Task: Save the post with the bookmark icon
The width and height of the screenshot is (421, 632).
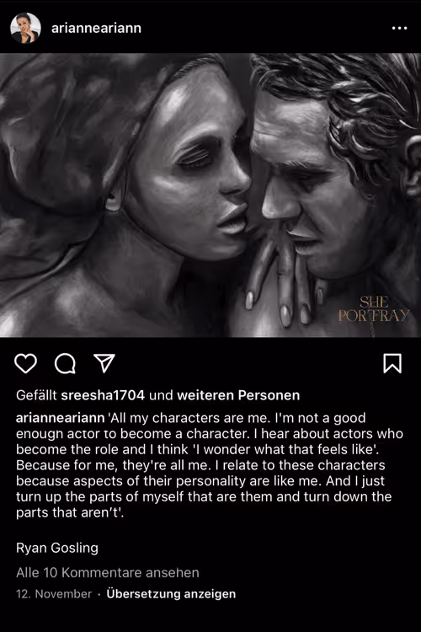Action: click(x=392, y=363)
